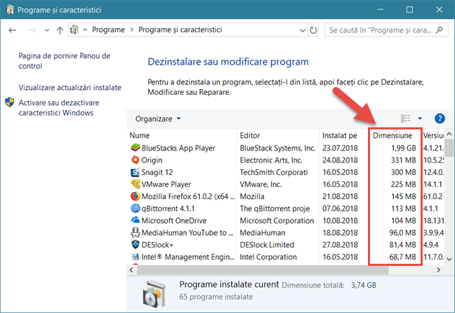
Task: Click the MediaHuman YouTube icon
Action: pyautogui.click(x=136, y=233)
